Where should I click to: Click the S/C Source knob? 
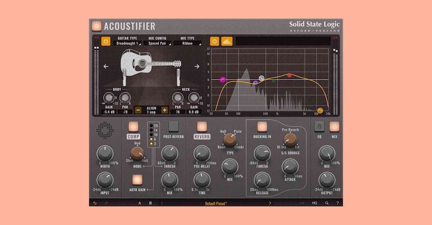click(x=291, y=140)
